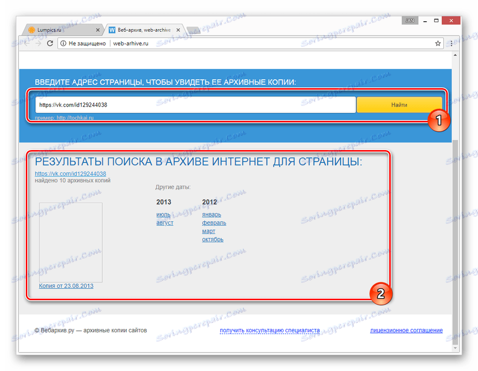Maximize the browser window
This screenshot has width=478, height=371.
point(436,21)
